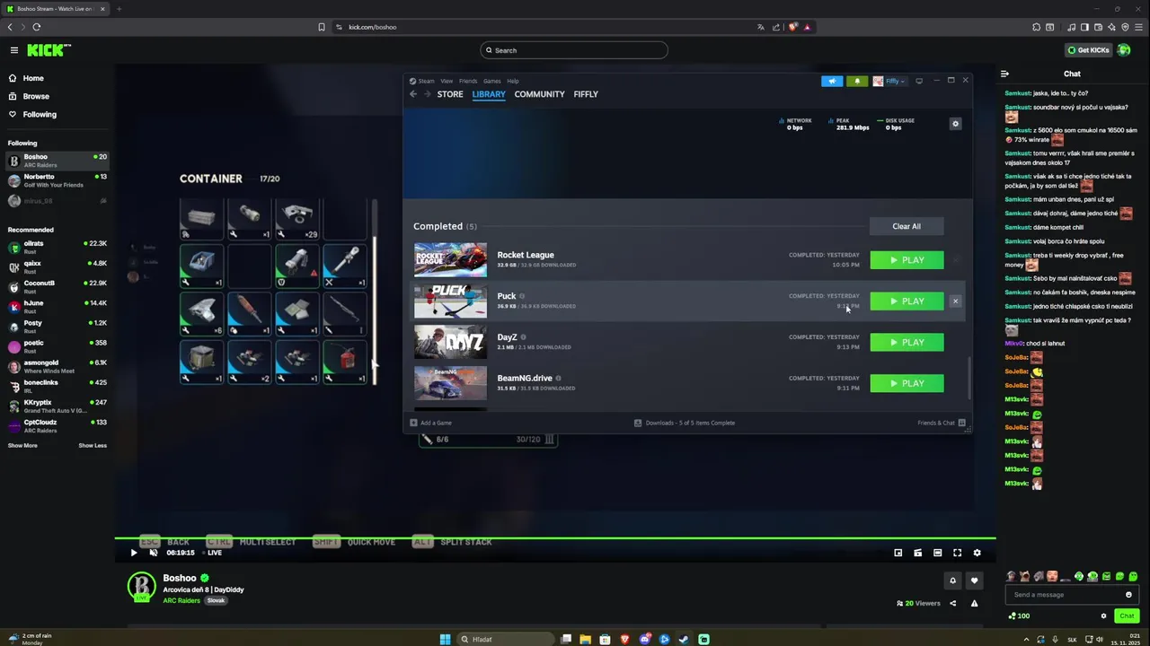Click the 100 KICKs balance

coord(1019,615)
